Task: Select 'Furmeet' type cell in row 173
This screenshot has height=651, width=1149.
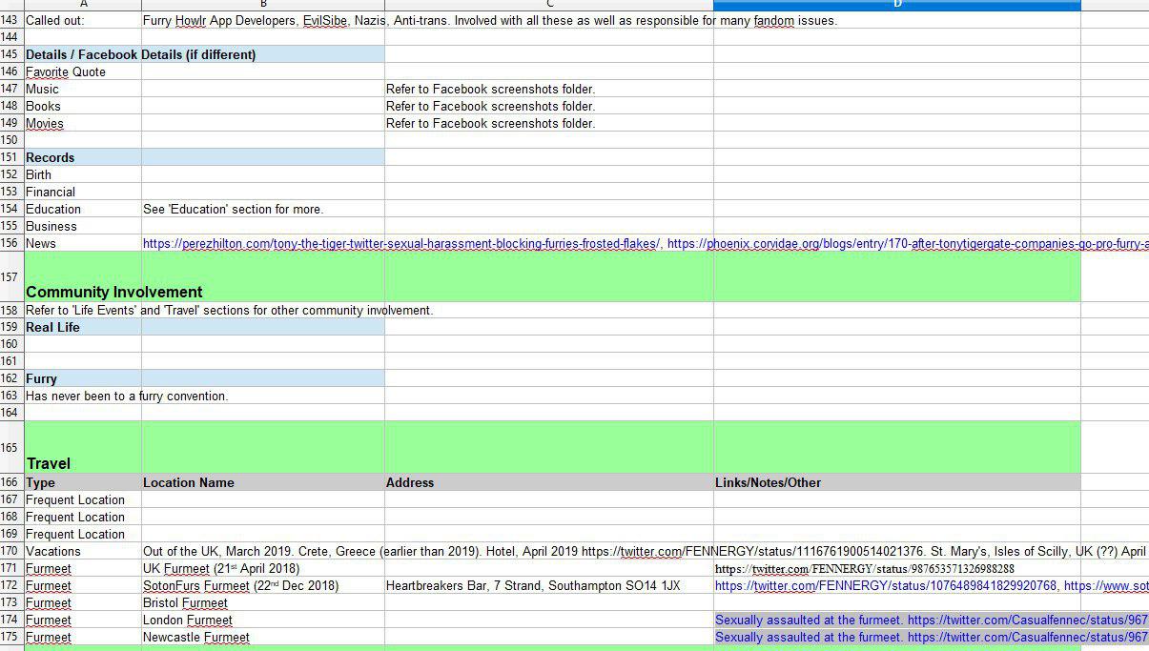Action: click(83, 602)
